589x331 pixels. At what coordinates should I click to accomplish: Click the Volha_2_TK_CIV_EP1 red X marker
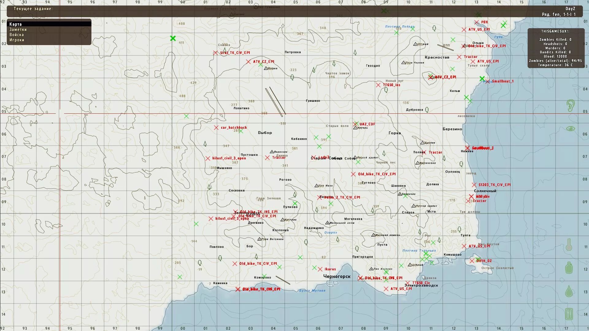click(x=319, y=198)
